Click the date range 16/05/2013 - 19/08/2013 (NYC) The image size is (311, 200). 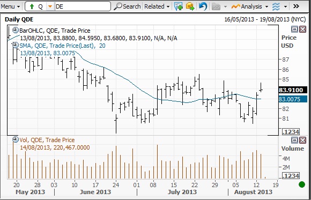[265, 19]
